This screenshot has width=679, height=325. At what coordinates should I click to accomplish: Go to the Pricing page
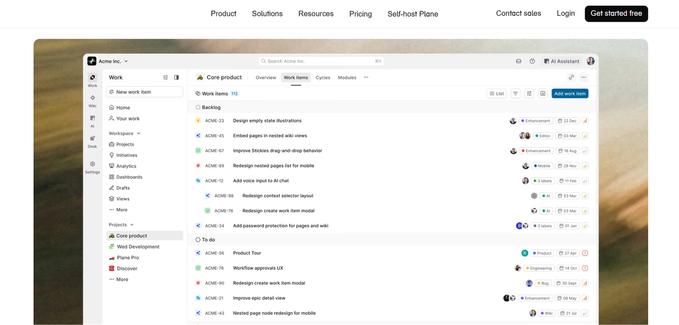[361, 14]
